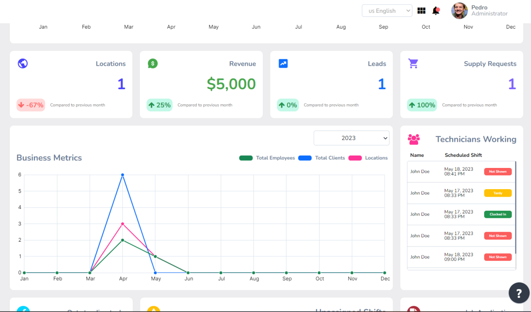Screen dimensions: 531x312
Task: Click the Technicians Working people icon
Action: [414, 139]
